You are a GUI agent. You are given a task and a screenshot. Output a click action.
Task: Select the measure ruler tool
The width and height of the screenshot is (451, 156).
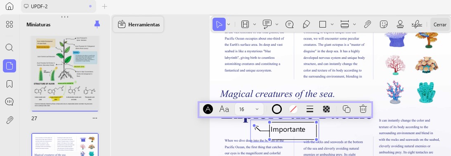point(345,24)
